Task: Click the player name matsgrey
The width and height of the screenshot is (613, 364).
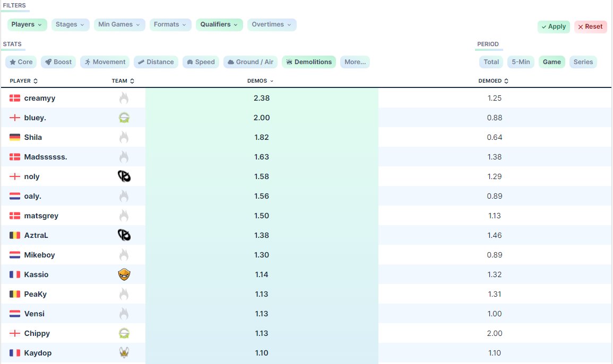Action: (41, 216)
